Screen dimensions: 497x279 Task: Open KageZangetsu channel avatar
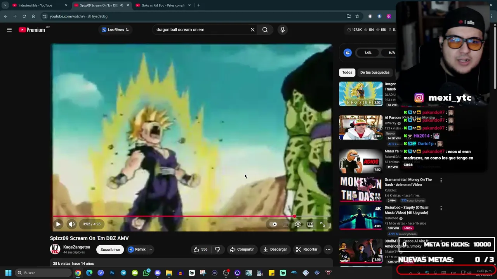point(55,249)
